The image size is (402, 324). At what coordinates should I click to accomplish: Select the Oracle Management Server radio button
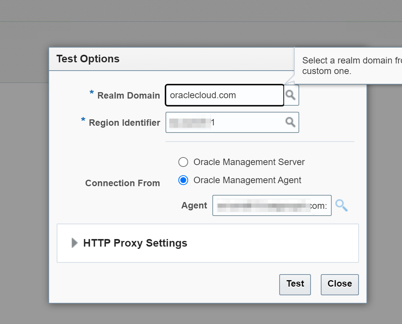pyautogui.click(x=183, y=162)
